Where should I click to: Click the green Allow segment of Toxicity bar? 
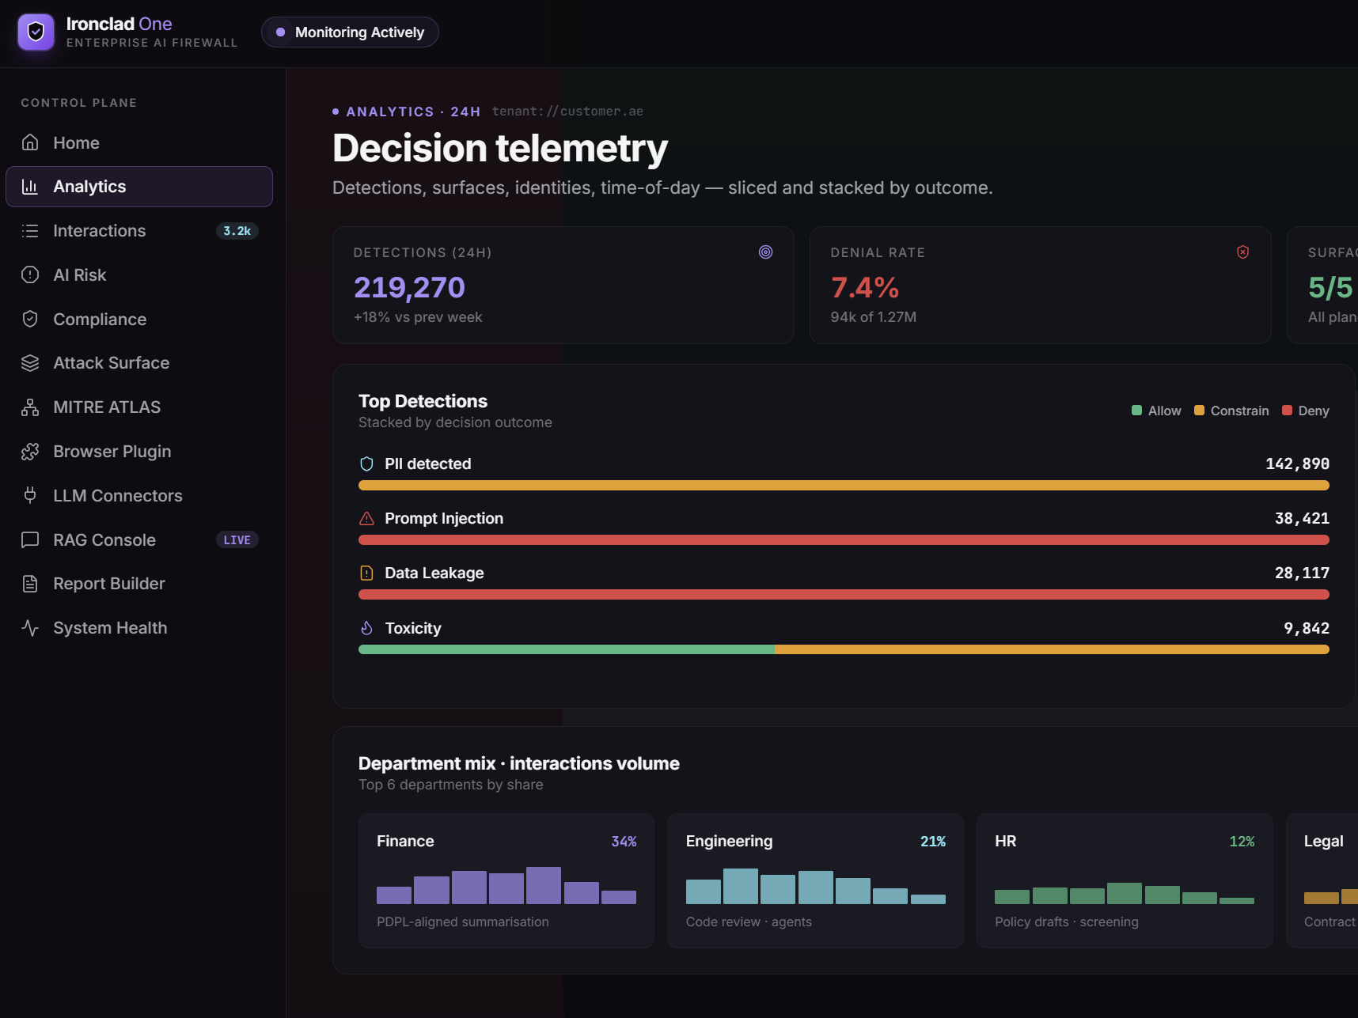click(567, 649)
